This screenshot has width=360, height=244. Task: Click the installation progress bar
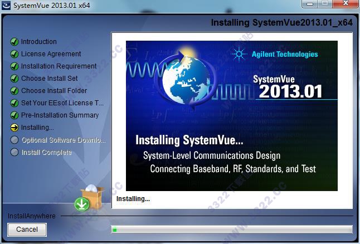pos(232,230)
